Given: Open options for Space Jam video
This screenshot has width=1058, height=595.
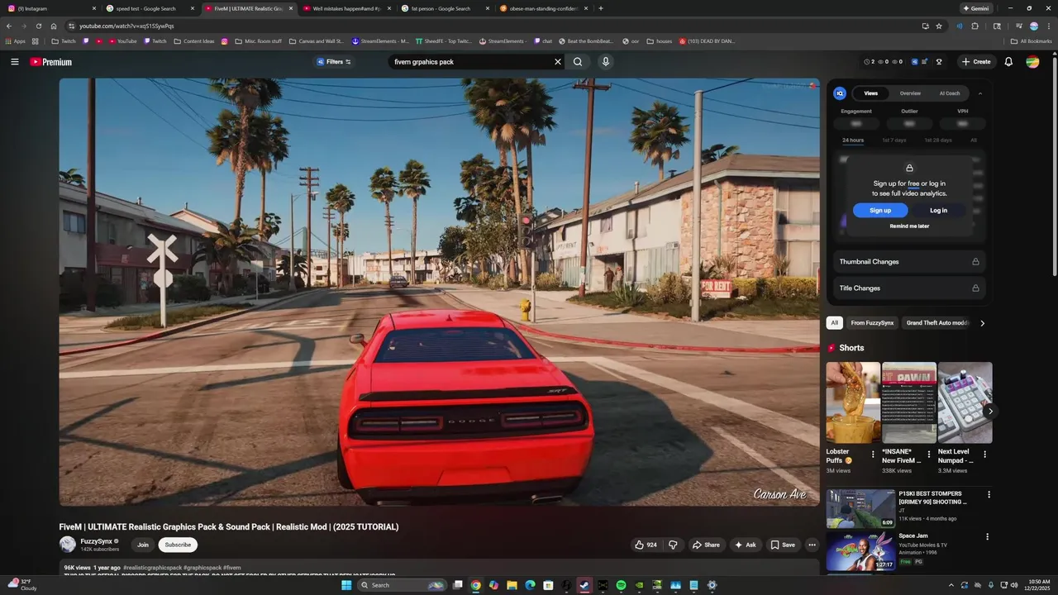Looking at the screenshot, I should tap(987, 536).
